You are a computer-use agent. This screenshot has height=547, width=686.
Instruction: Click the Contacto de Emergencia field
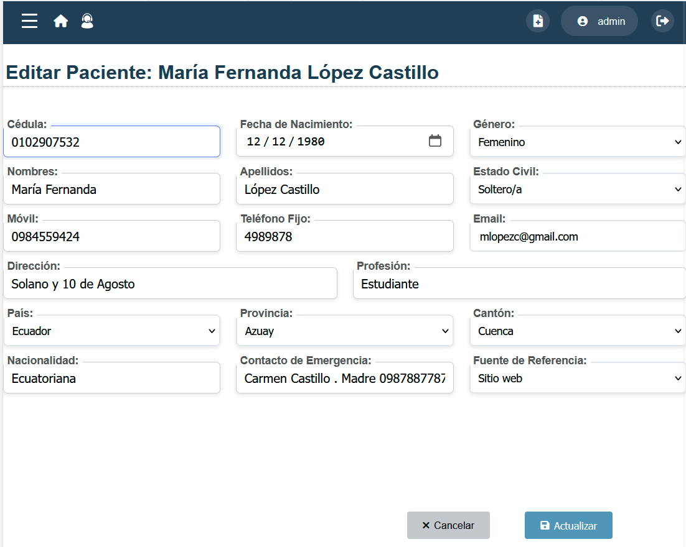tap(345, 378)
